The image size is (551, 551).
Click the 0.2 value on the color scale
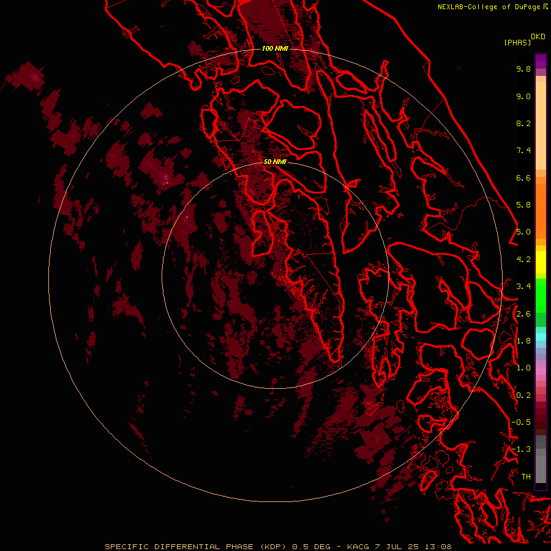coord(523,395)
